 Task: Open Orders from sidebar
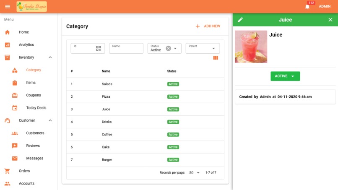coord(24,171)
